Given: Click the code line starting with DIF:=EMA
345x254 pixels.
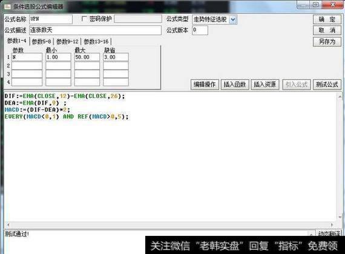Looking at the screenshot, I should (x=65, y=96).
